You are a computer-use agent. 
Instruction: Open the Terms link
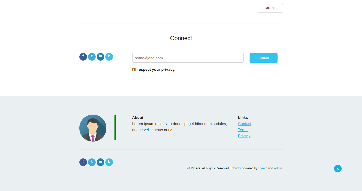pyautogui.click(x=243, y=130)
